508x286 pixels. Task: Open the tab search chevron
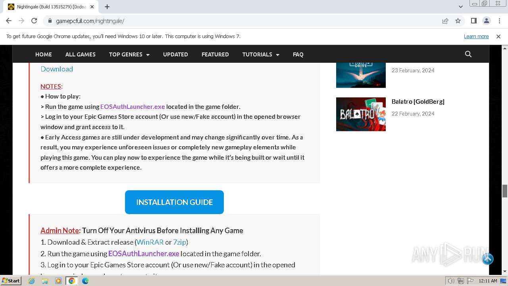[461, 7]
